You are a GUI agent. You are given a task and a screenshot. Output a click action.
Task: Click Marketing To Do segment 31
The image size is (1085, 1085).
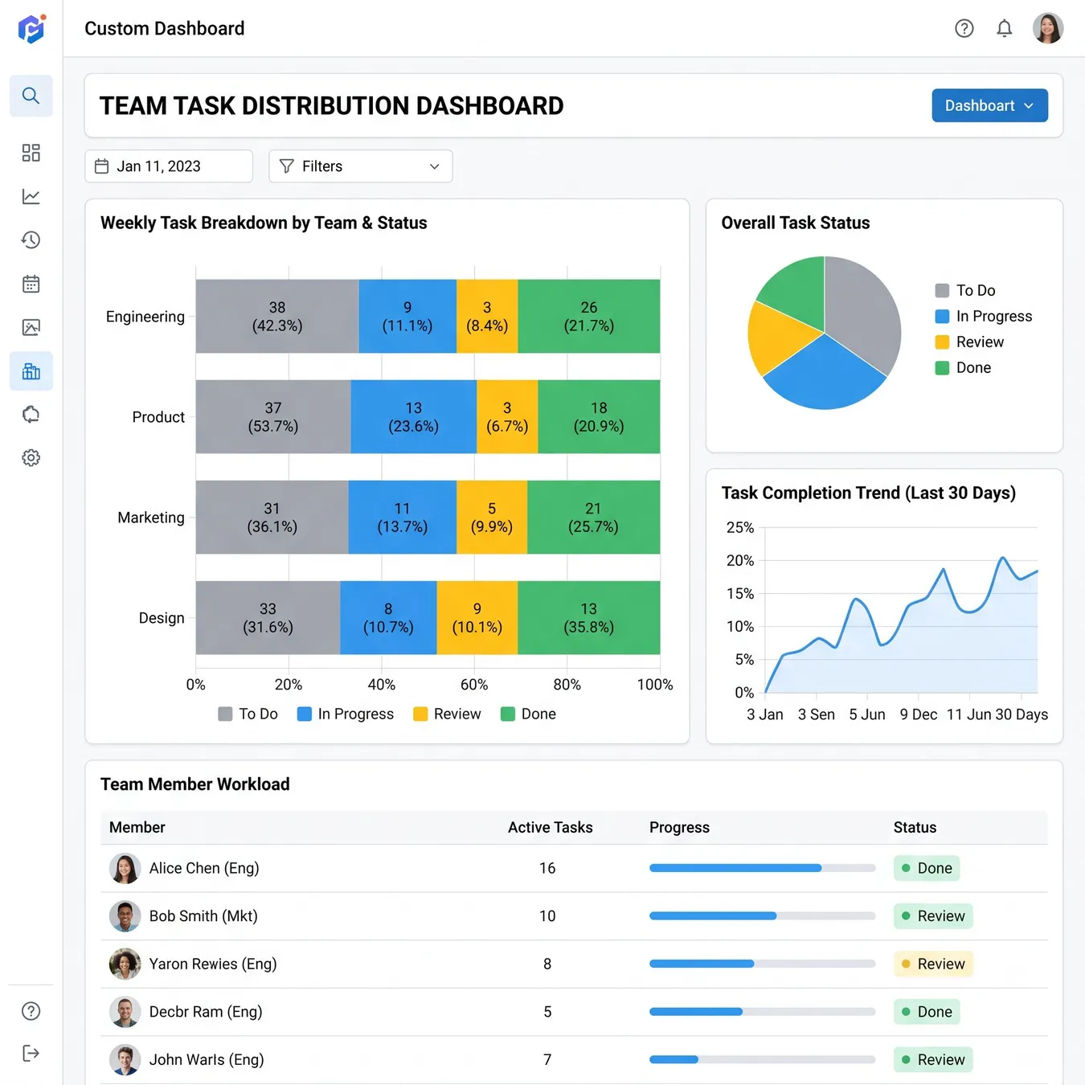pyautogui.click(x=272, y=518)
